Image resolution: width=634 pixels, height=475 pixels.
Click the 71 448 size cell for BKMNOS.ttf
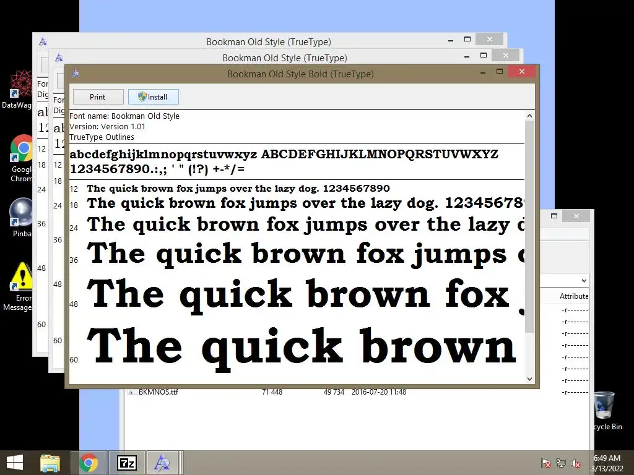pos(272,392)
